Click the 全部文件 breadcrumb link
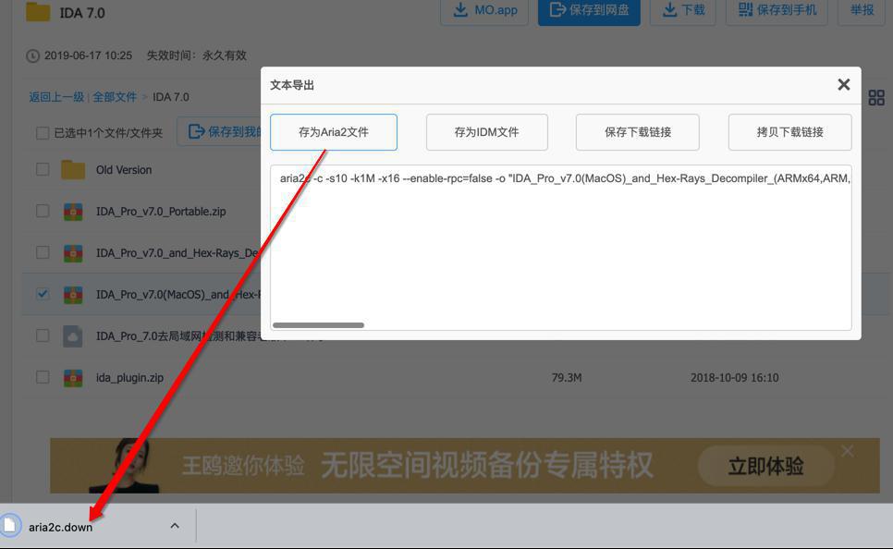893x549 pixels. click(115, 97)
